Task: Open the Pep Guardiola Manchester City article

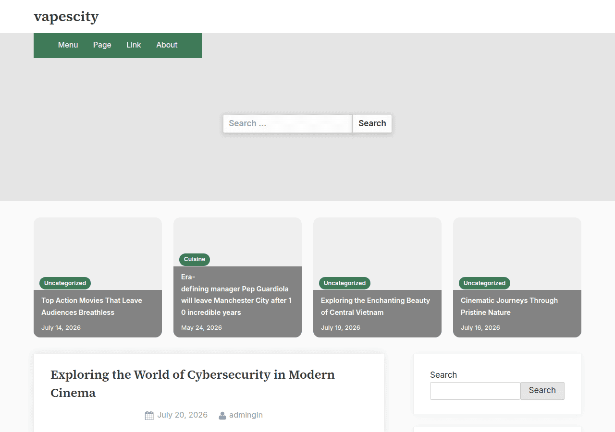Action: (x=236, y=295)
